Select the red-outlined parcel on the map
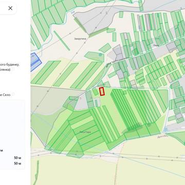The width and height of the screenshot is (185, 185). tap(102, 91)
